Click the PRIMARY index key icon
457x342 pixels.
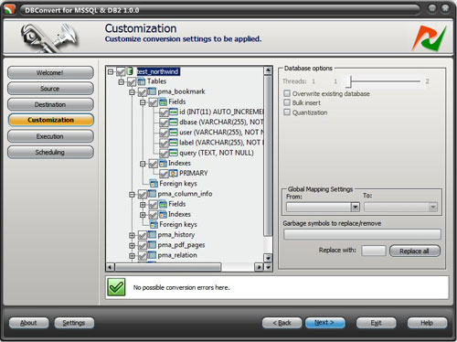click(x=173, y=174)
